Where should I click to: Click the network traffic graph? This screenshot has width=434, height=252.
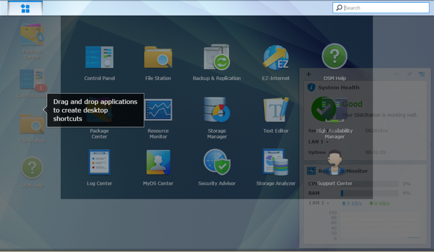380,225
